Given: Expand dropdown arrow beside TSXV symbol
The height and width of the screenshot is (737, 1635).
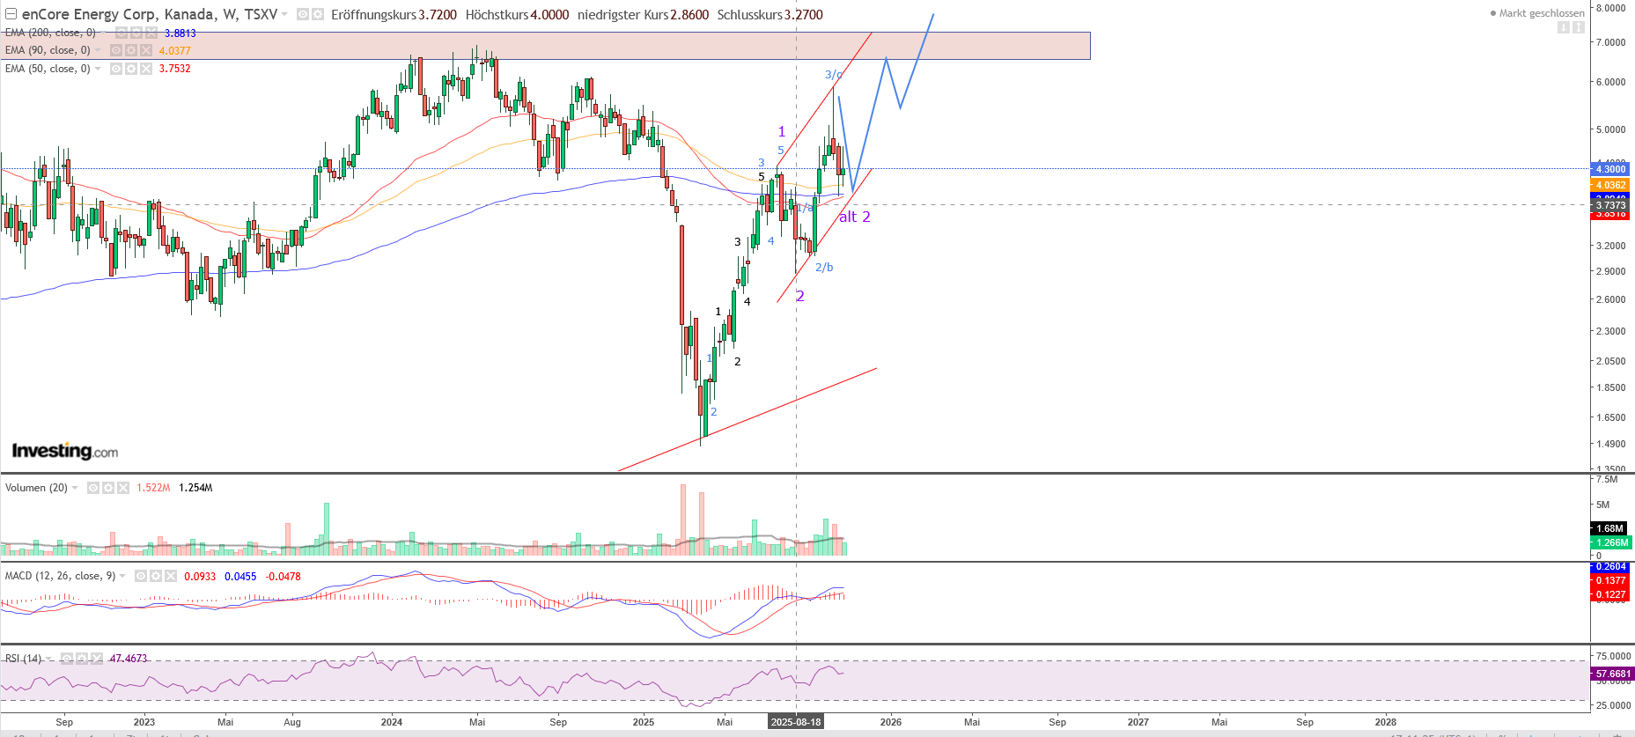Looking at the screenshot, I should pos(284,15).
